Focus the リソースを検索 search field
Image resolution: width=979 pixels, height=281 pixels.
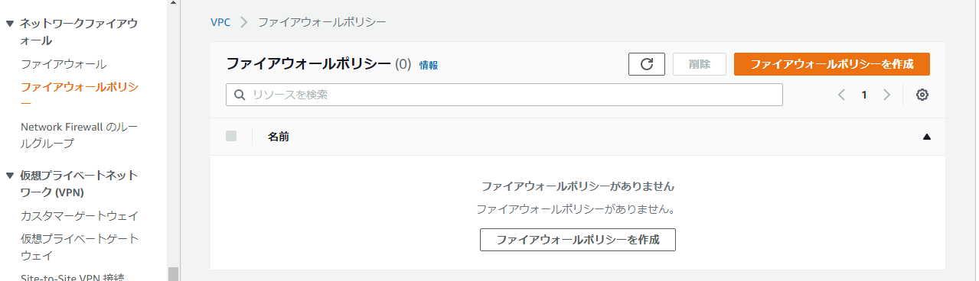click(504, 95)
